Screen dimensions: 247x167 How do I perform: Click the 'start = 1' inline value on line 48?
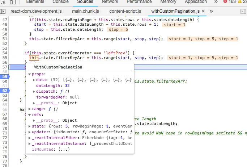pos(174,25)
